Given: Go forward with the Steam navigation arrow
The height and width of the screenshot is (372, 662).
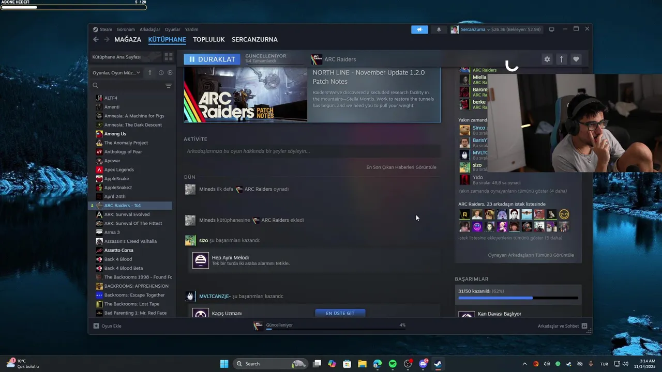Looking at the screenshot, I should point(107,39).
